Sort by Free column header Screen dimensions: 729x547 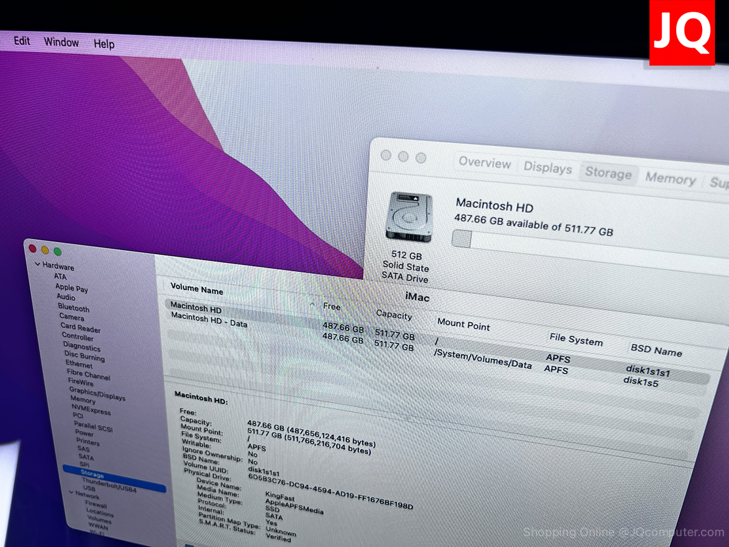coord(332,306)
